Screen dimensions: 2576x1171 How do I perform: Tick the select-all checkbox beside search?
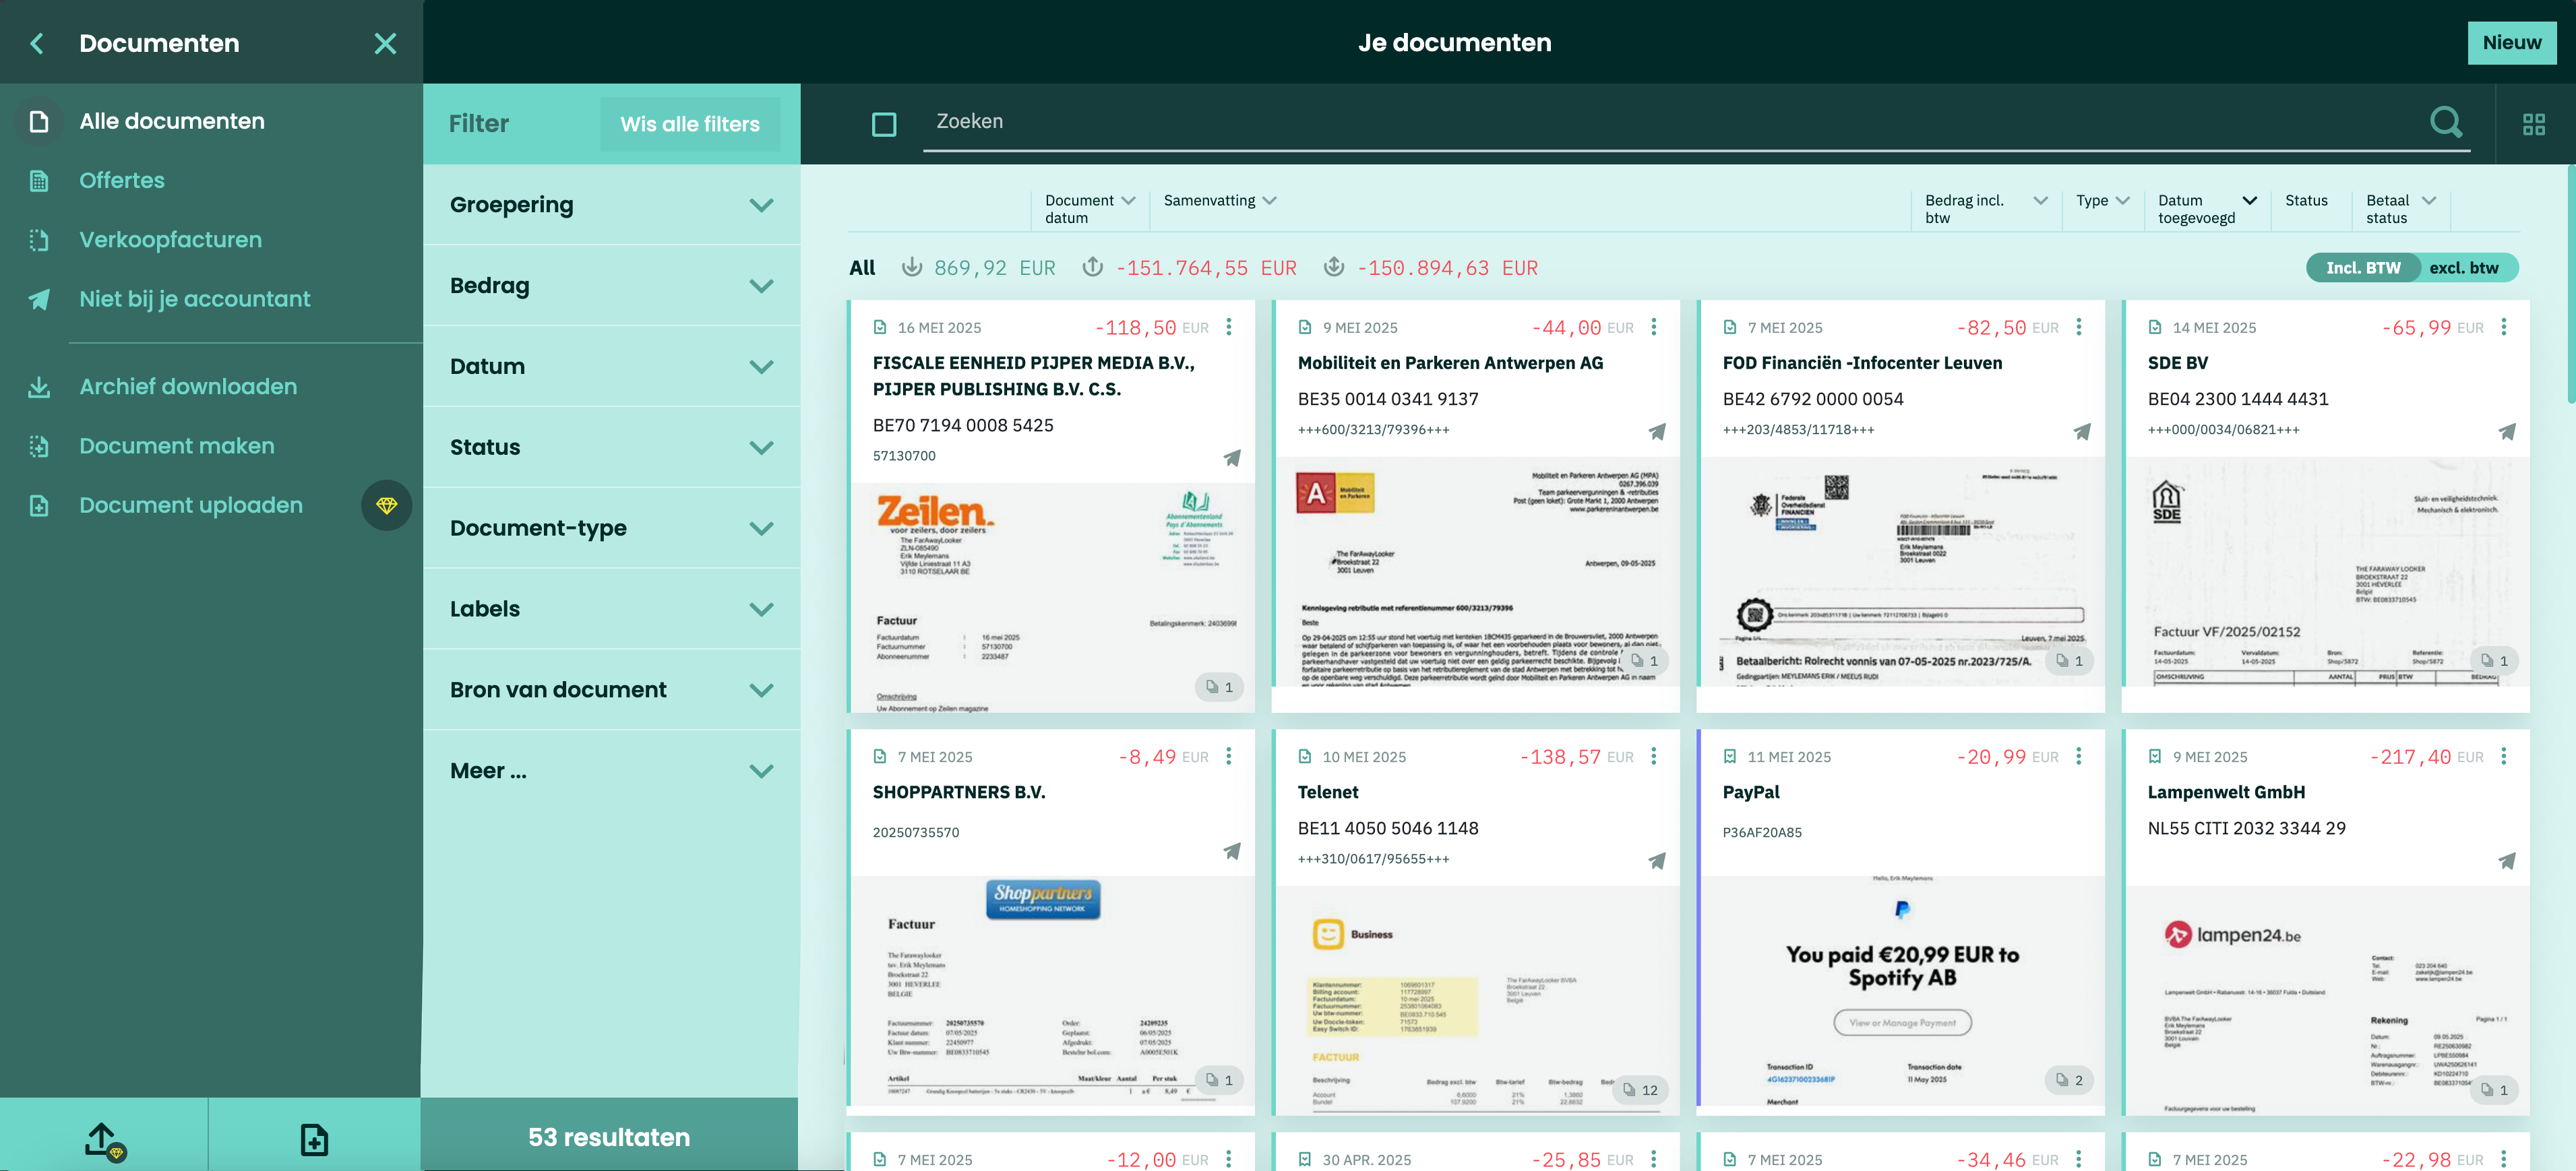point(883,124)
